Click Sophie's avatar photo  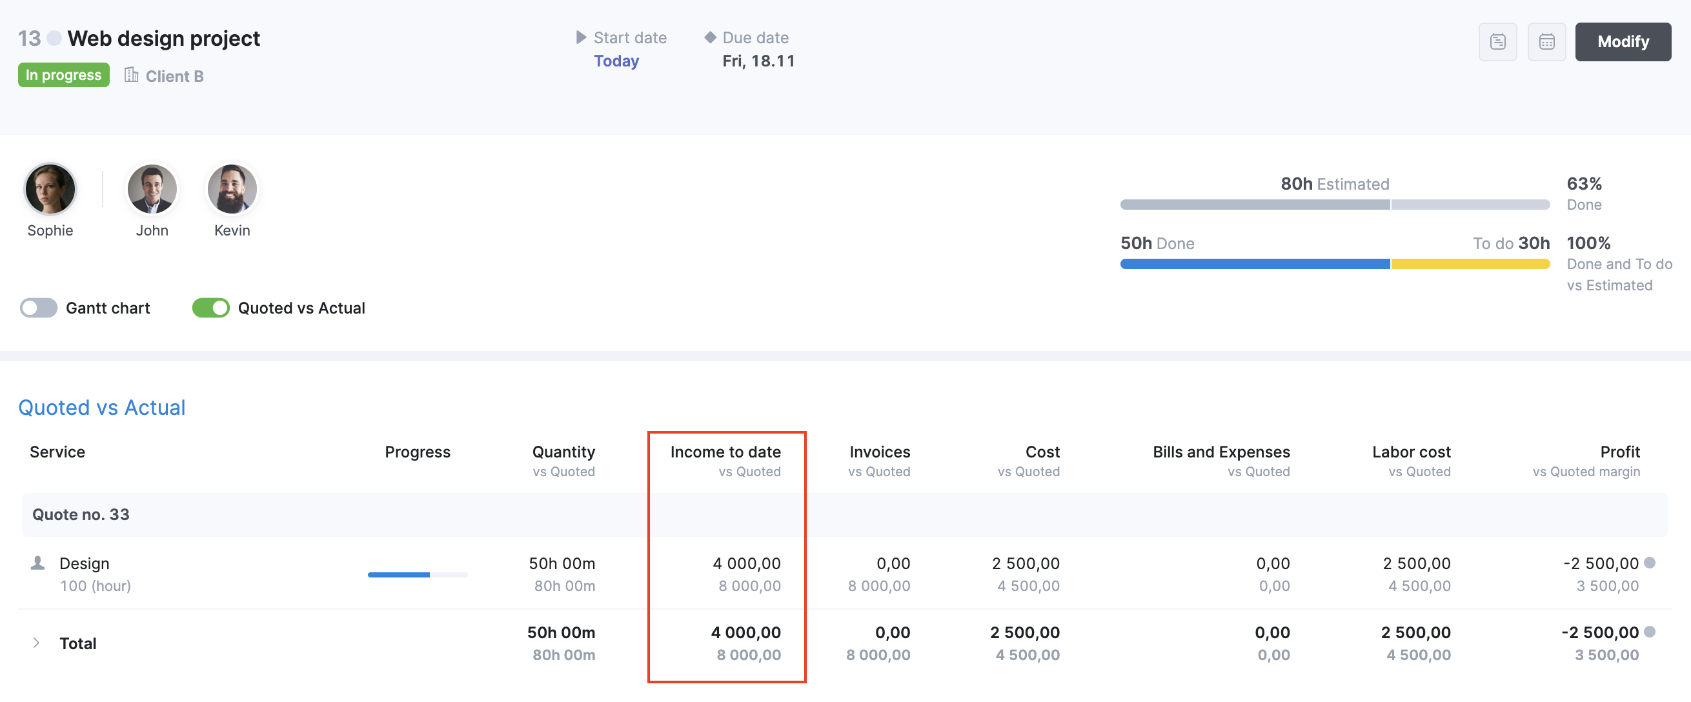(x=50, y=189)
